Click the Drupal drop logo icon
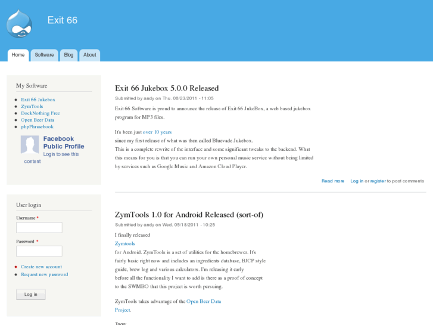This screenshot has height=325, width=433. 19,24
